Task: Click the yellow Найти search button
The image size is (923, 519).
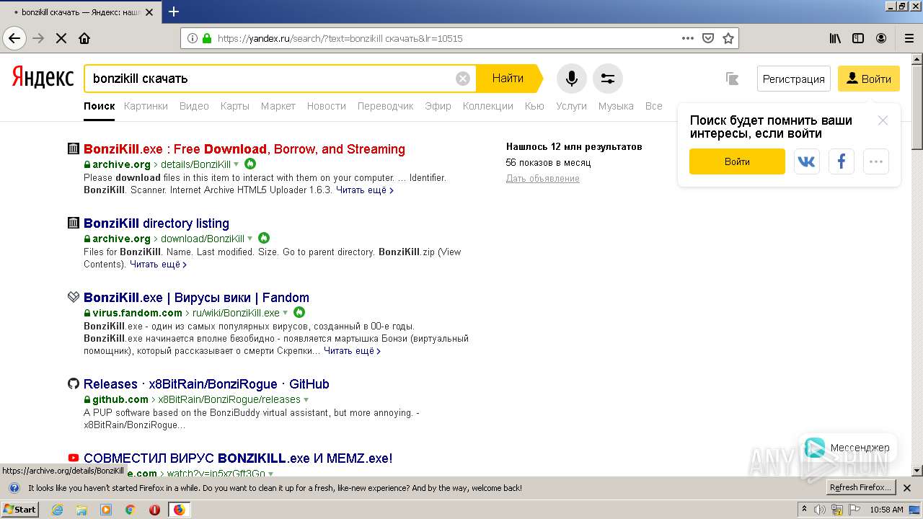Action: point(508,79)
